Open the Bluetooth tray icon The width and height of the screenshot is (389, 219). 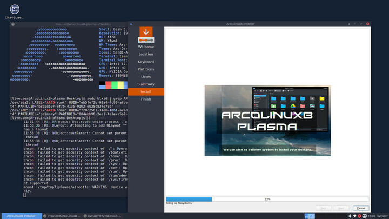pyautogui.click(x=350, y=216)
